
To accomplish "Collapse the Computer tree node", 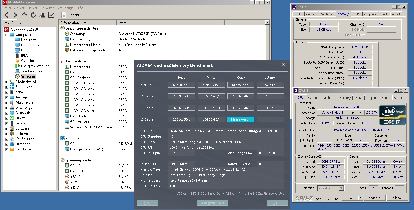I will [6, 35].
